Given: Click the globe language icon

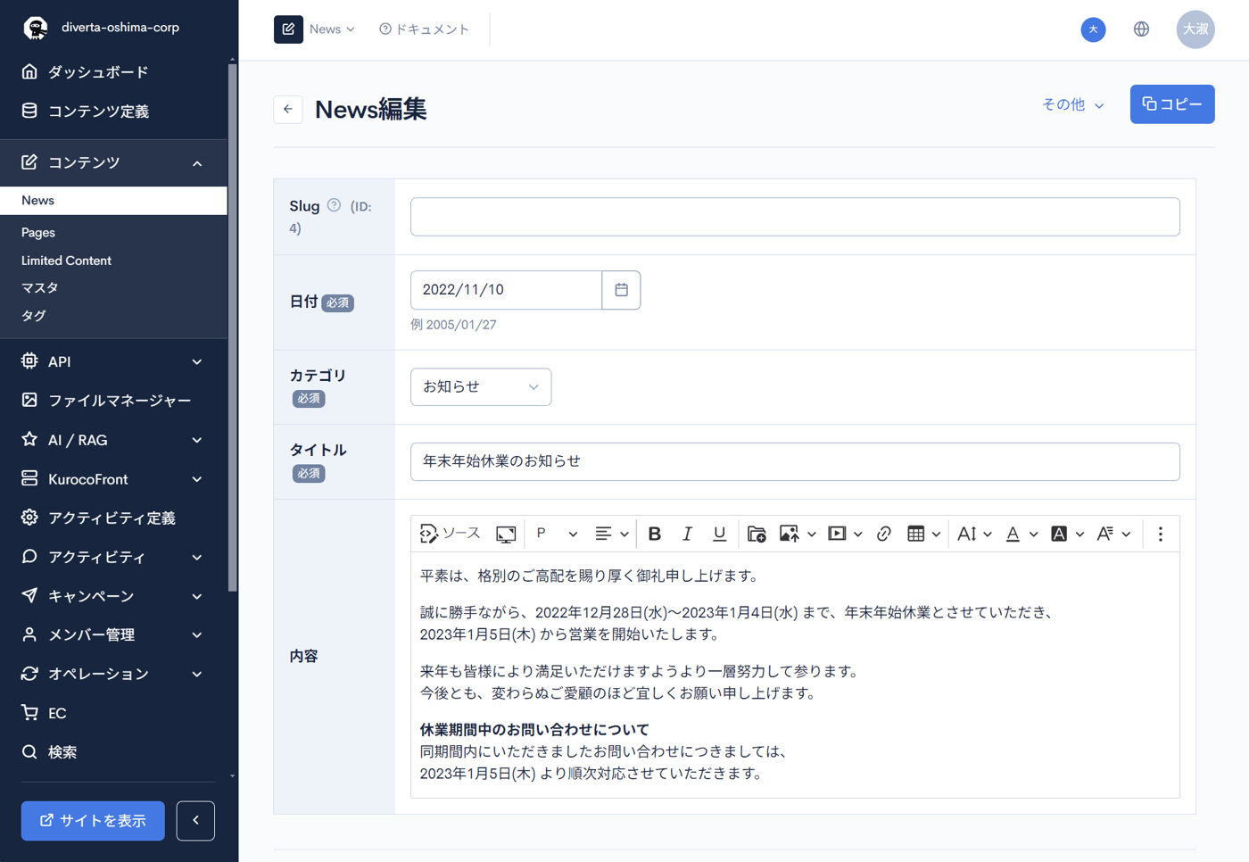Looking at the screenshot, I should pos(1141,29).
